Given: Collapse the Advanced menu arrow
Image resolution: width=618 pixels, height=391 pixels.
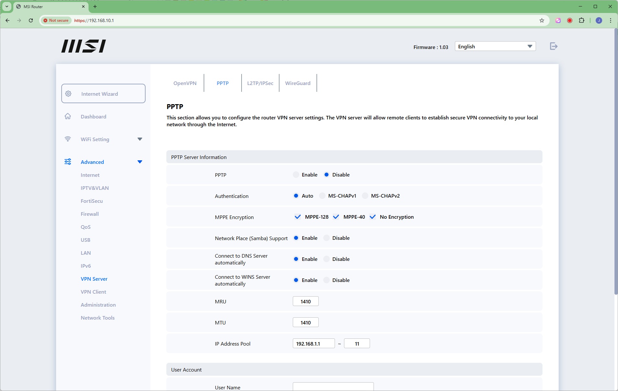Looking at the screenshot, I should (x=140, y=162).
